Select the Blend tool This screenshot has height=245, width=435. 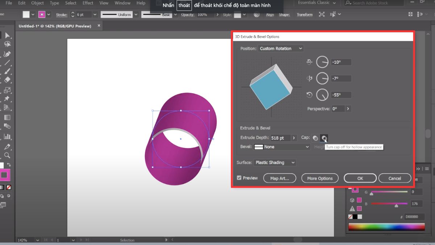point(7,126)
